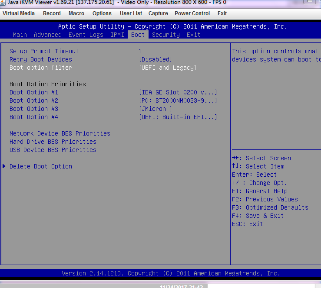321x288 pixels.
Task: Select Boot Option #1 IBA GE value
Action: [x=178, y=92]
